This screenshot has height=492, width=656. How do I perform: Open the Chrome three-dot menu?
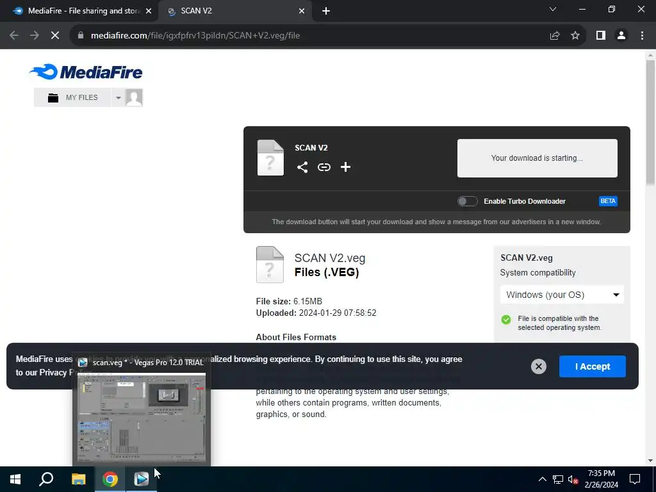click(642, 36)
